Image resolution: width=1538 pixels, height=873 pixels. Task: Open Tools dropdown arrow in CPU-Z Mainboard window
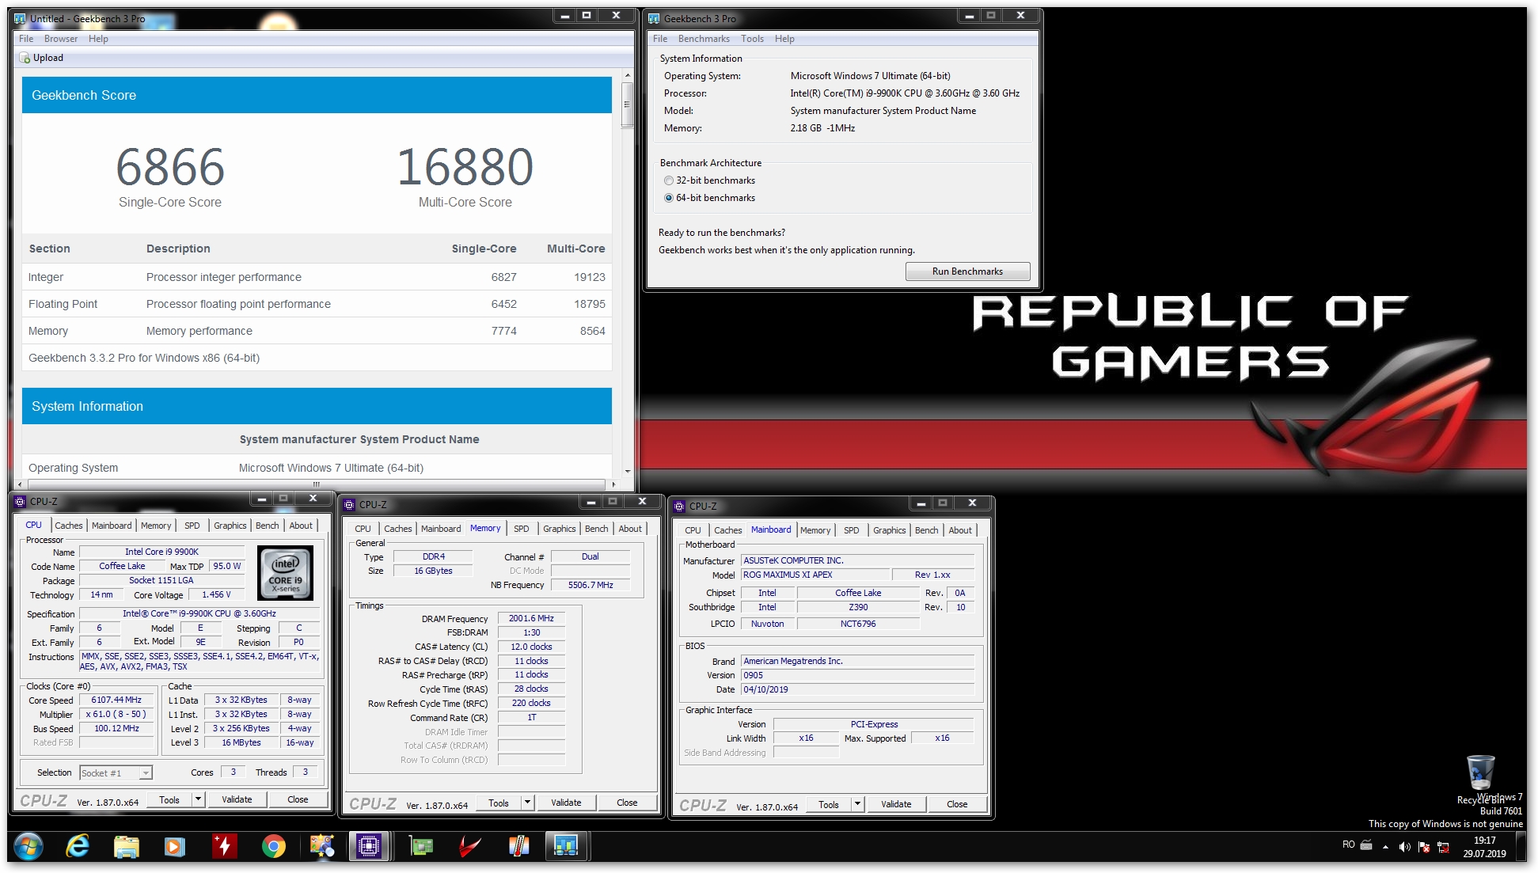(x=858, y=804)
